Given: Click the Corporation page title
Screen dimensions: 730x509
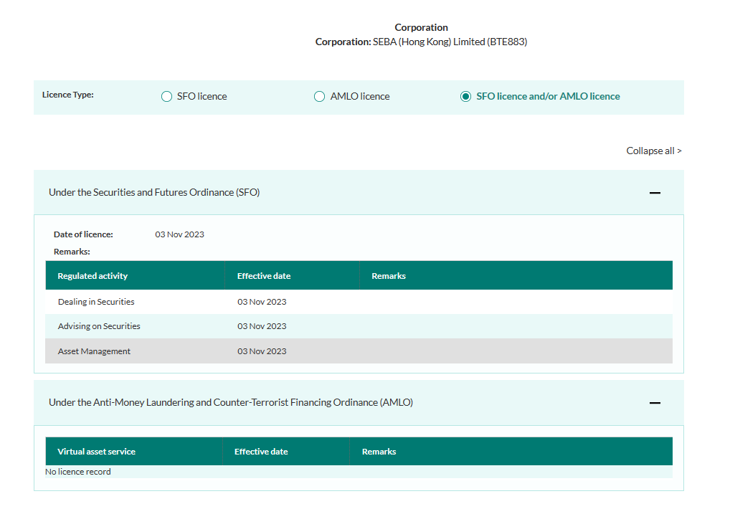Looking at the screenshot, I should click(422, 27).
